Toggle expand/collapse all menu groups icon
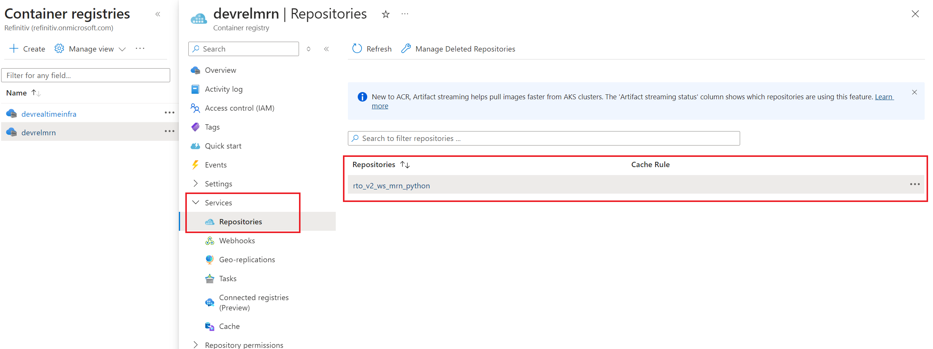 tap(308, 49)
